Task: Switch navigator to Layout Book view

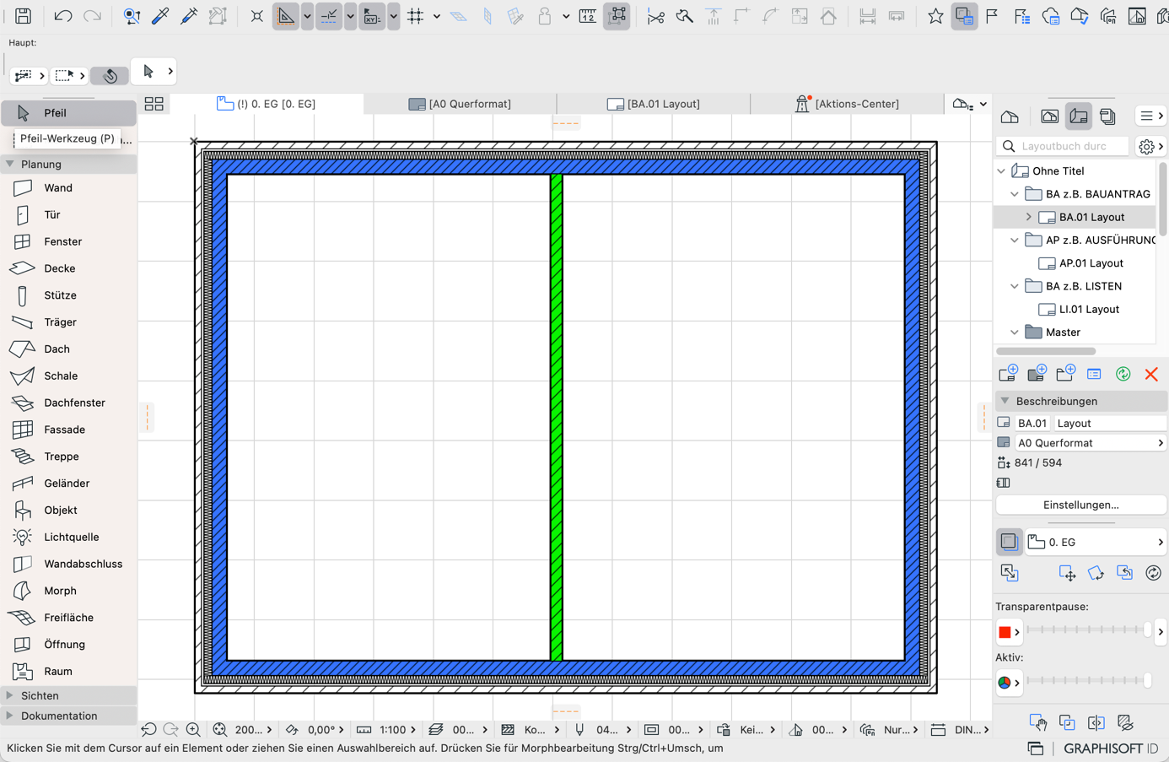Action: point(1079,116)
